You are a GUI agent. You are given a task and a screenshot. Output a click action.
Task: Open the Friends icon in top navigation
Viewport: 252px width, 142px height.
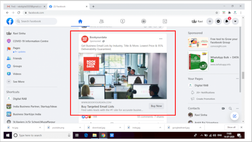(x=101, y=21)
